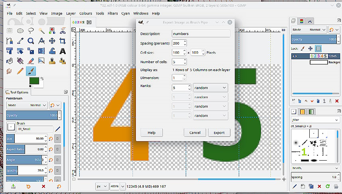The image size is (342, 194).
Task: Delete layer with red X icon
Action: point(337,101)
